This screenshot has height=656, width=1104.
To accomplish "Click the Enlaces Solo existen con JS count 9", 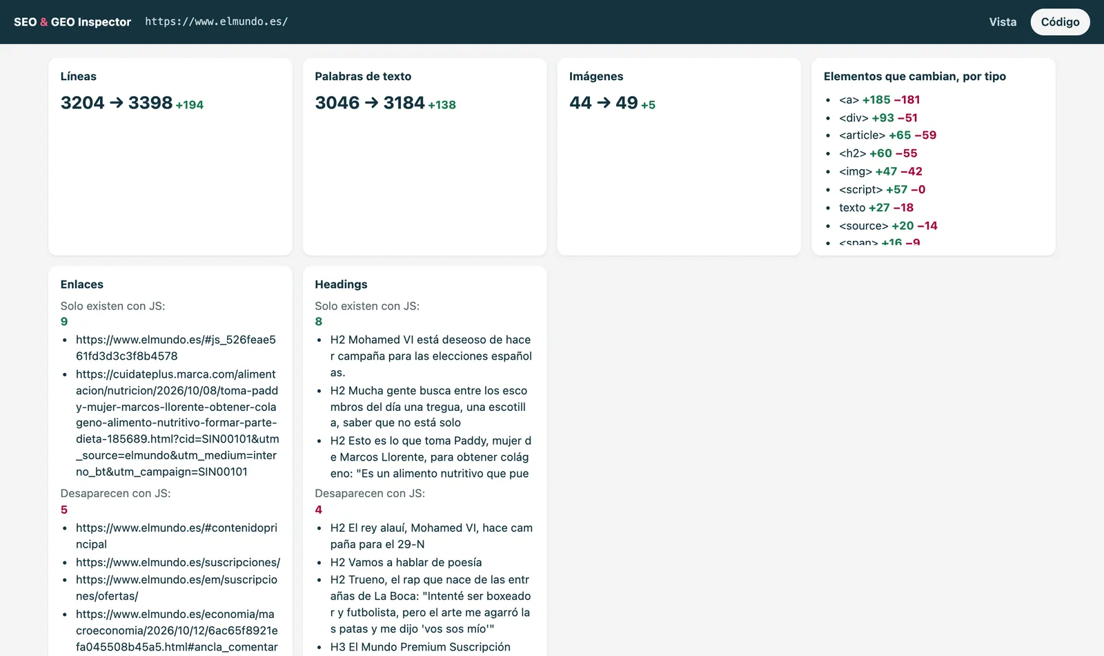I will 64,322.
